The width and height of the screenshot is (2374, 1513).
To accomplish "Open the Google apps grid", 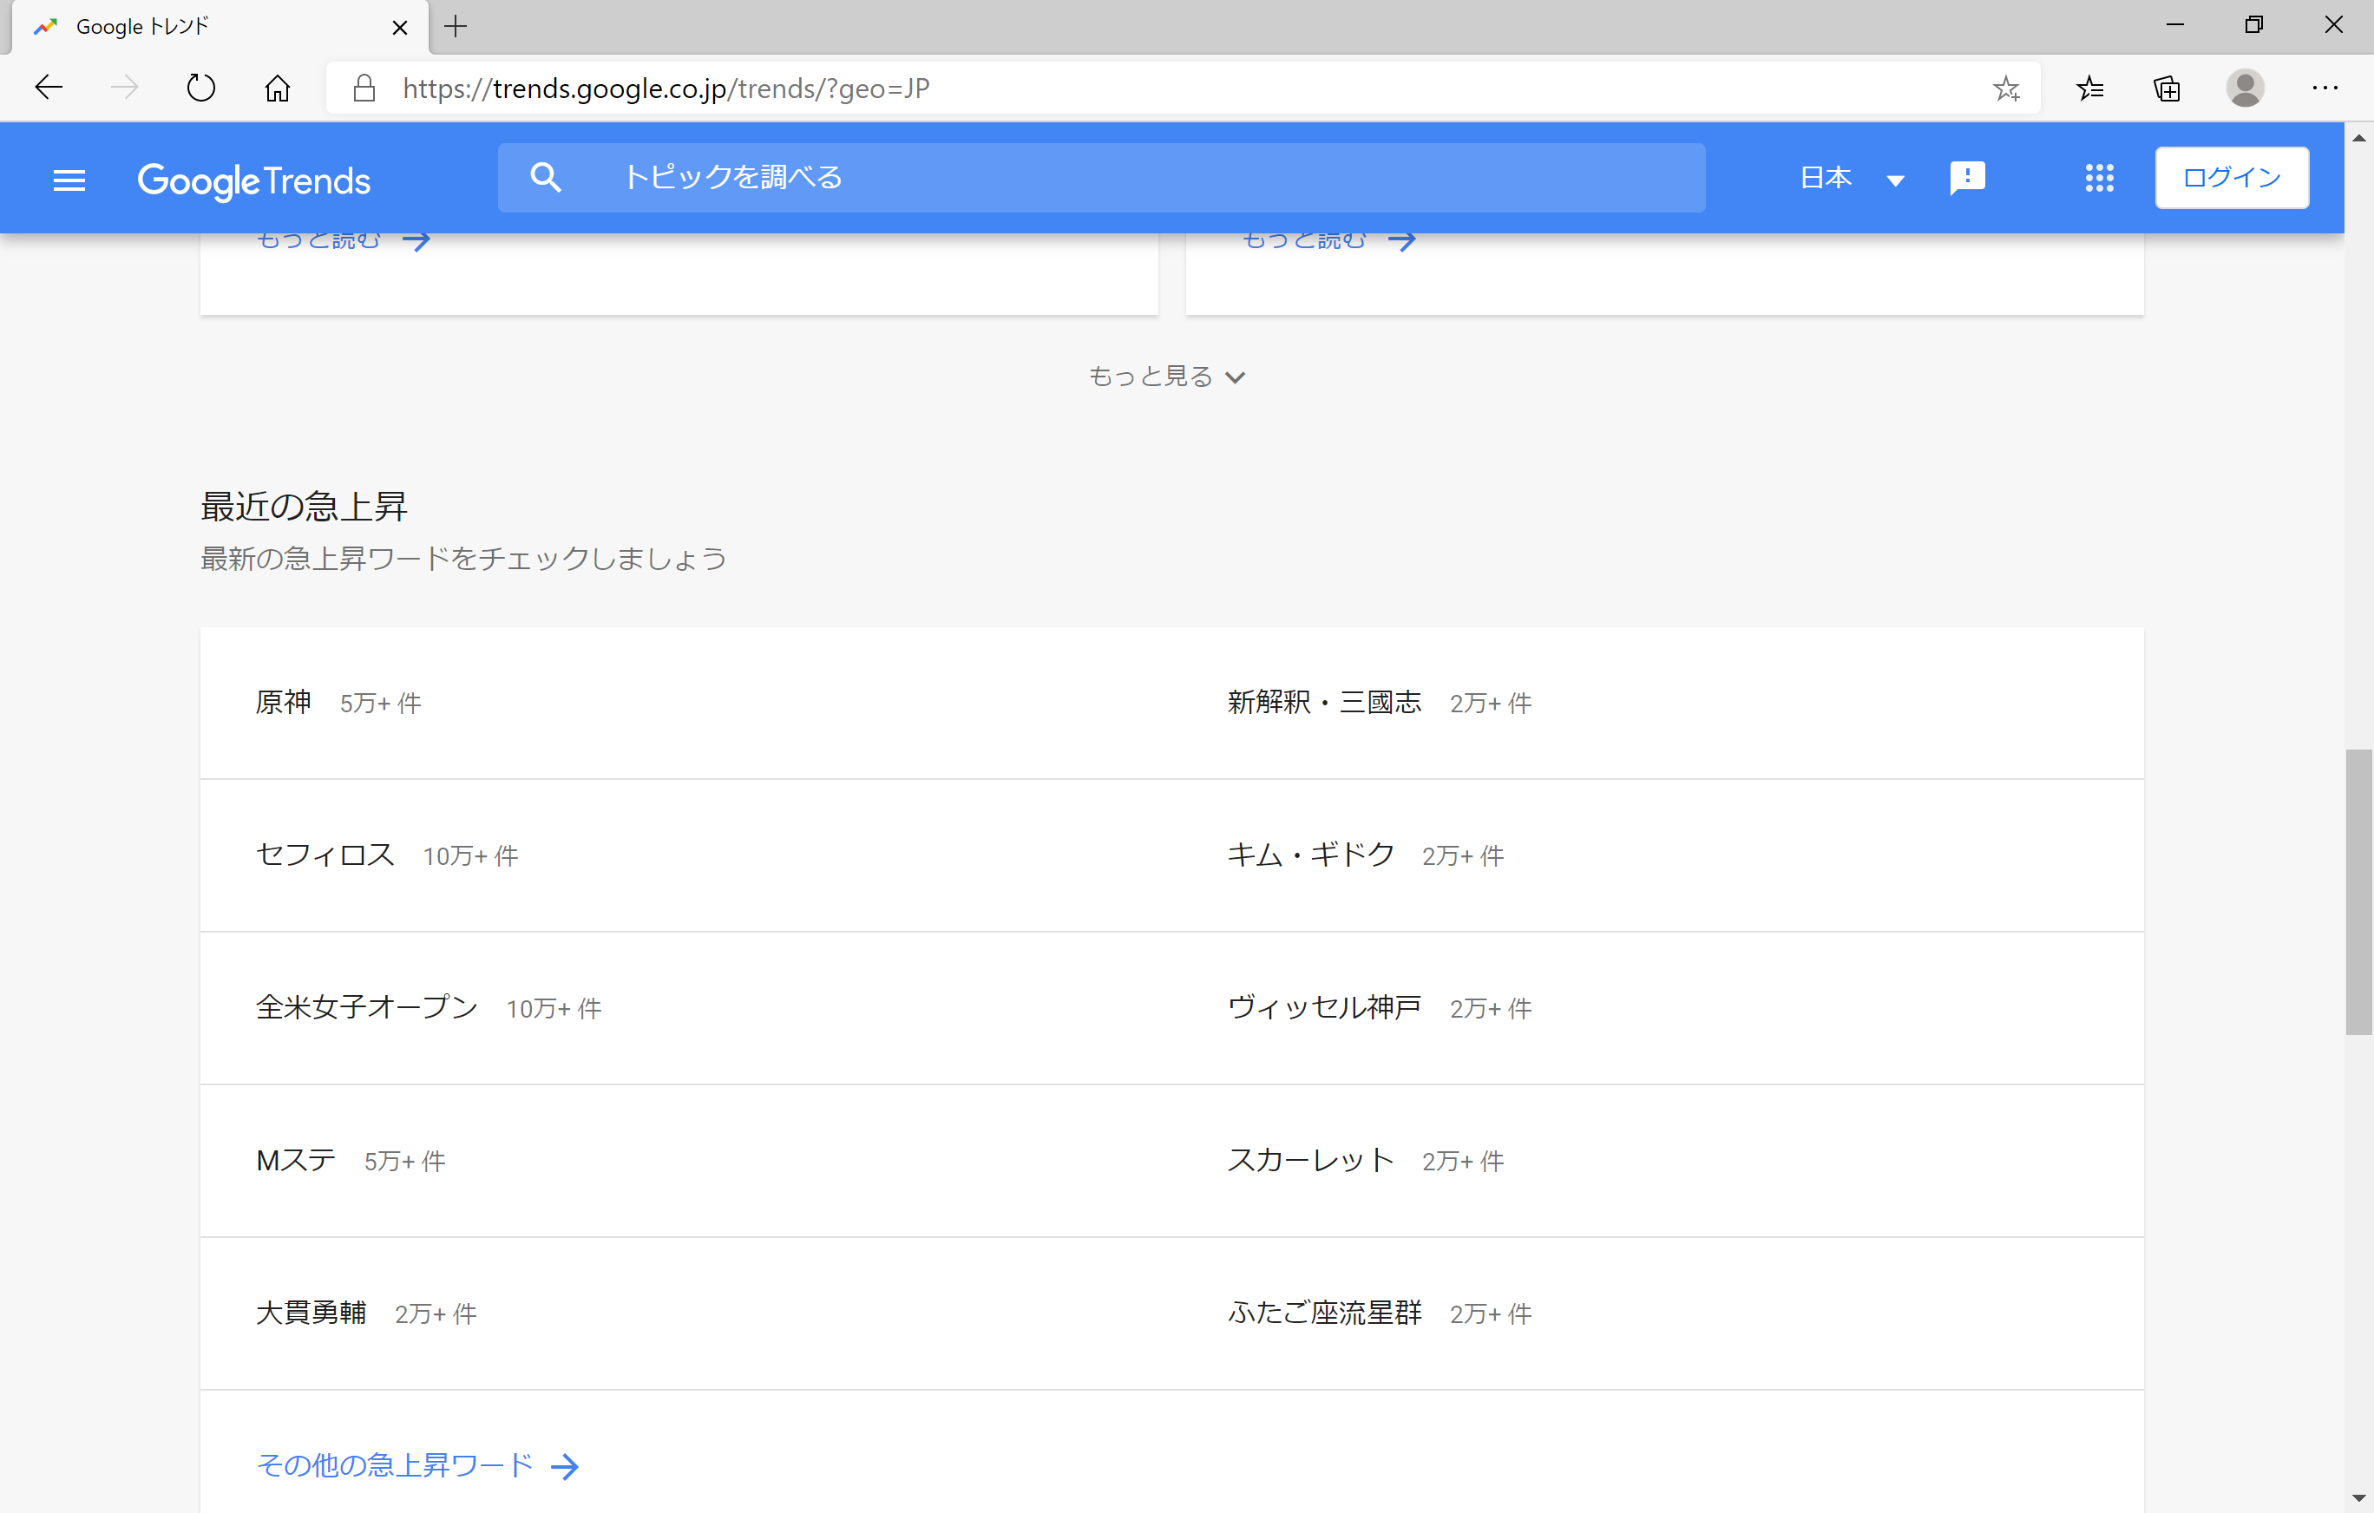I will 2099,179.
